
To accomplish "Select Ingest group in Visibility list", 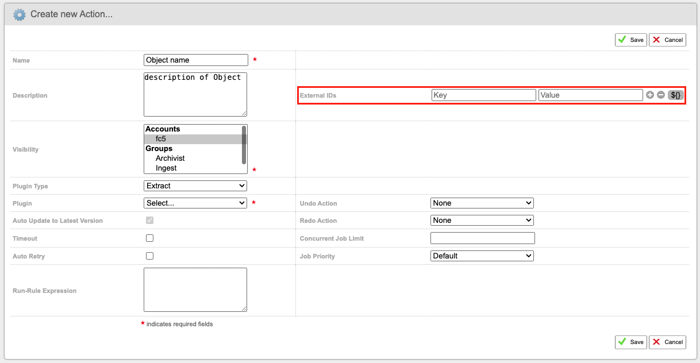I will [166, 168].
